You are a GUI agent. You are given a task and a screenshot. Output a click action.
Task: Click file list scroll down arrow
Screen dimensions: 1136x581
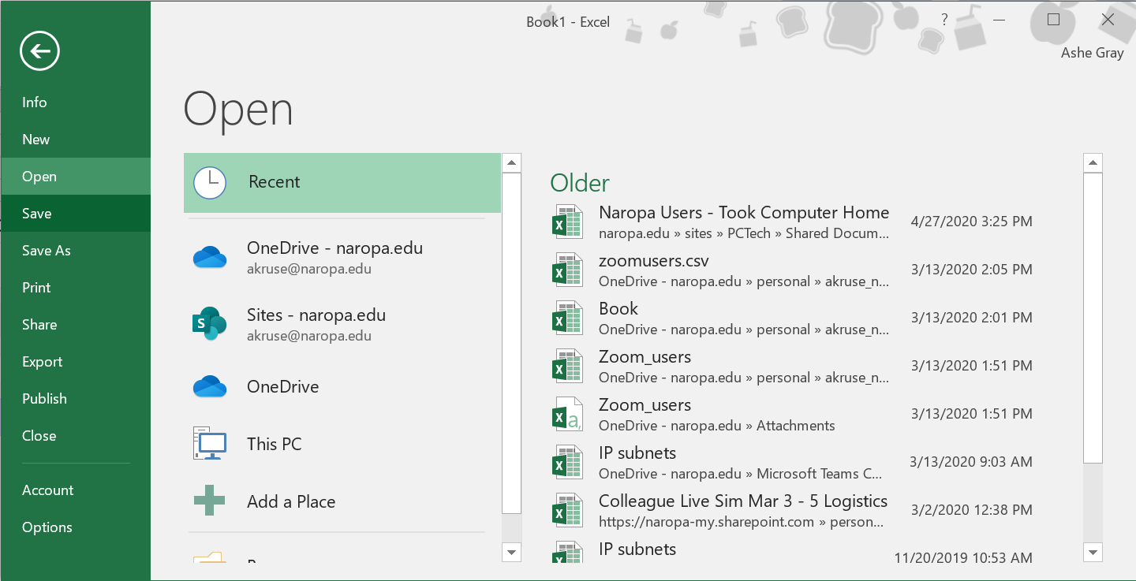1093,552
